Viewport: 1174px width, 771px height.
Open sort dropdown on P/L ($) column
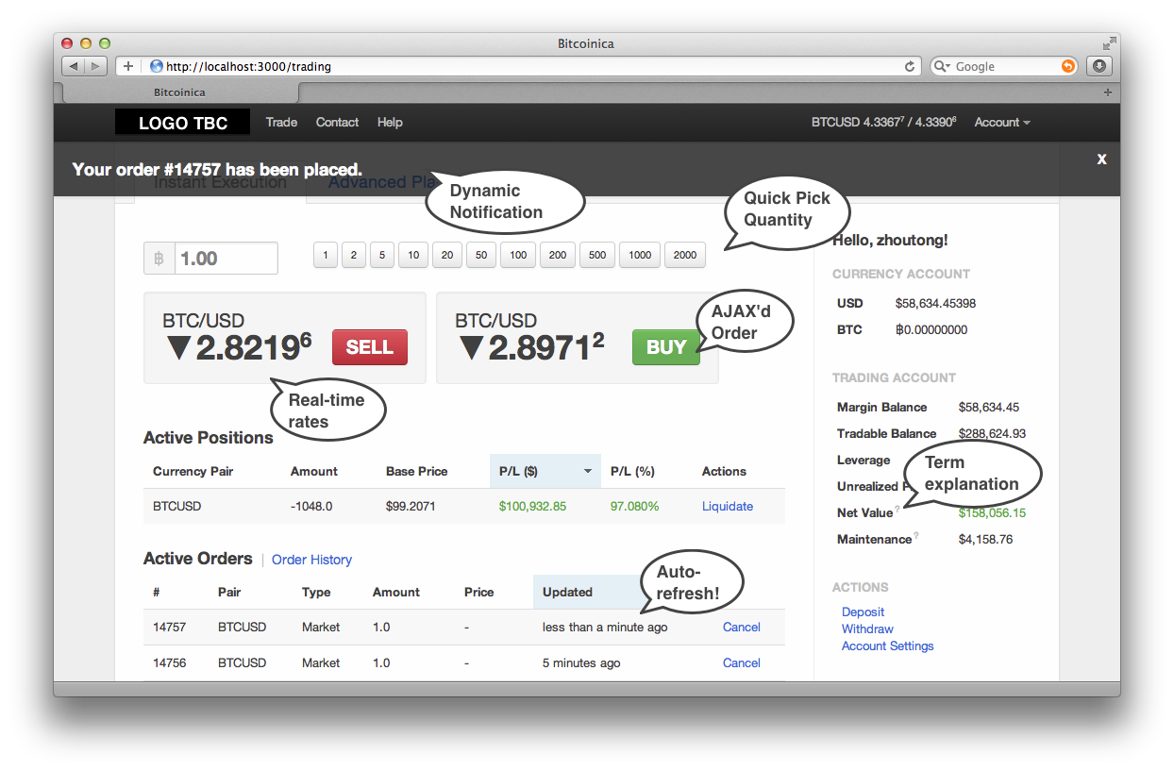point(588,471)
